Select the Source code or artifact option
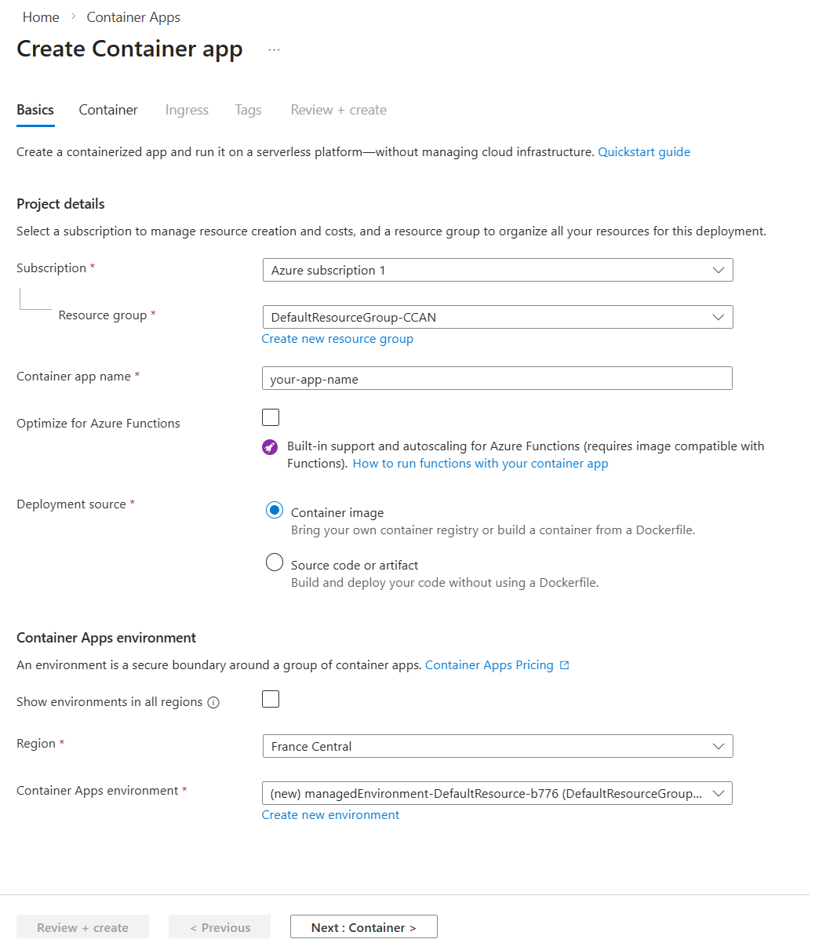The height and width of the screenshot is (950, 815). click(x=274, y=562)
